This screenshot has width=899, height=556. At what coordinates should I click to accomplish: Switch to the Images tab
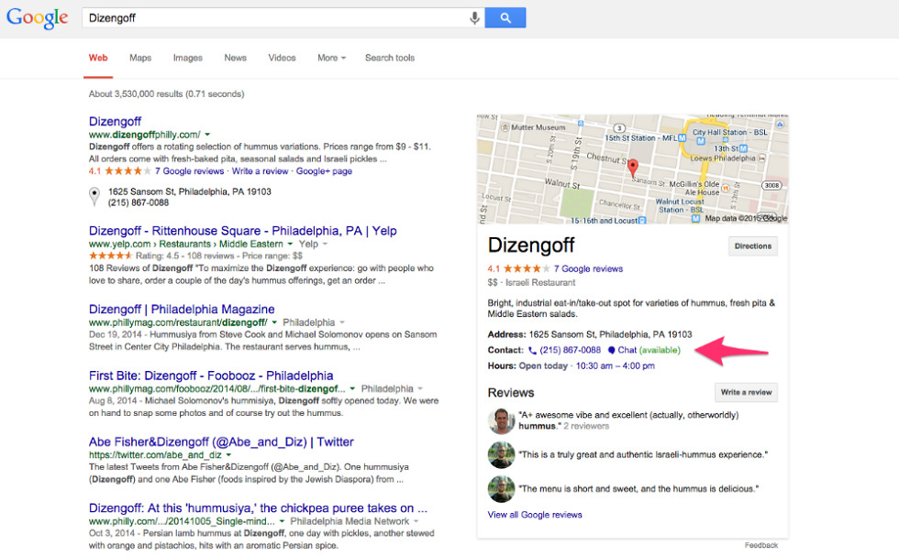pyautogui.click(x=187, y=58)
